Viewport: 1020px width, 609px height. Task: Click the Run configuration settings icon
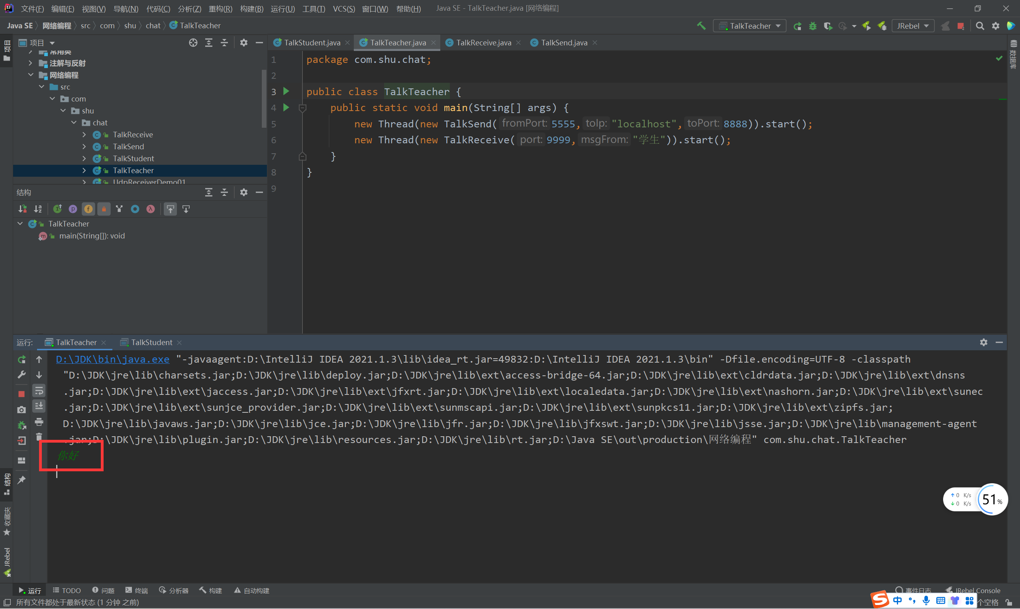coord(984,342)
